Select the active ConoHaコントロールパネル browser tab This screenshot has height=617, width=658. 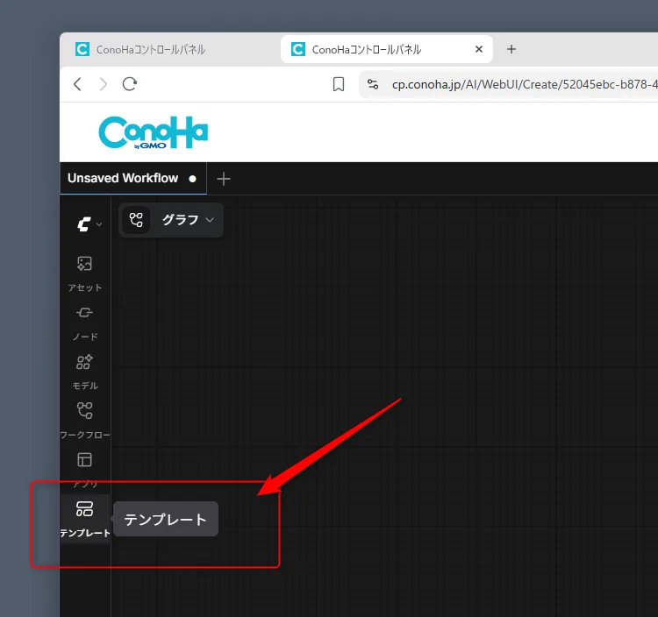pos(387,49)
